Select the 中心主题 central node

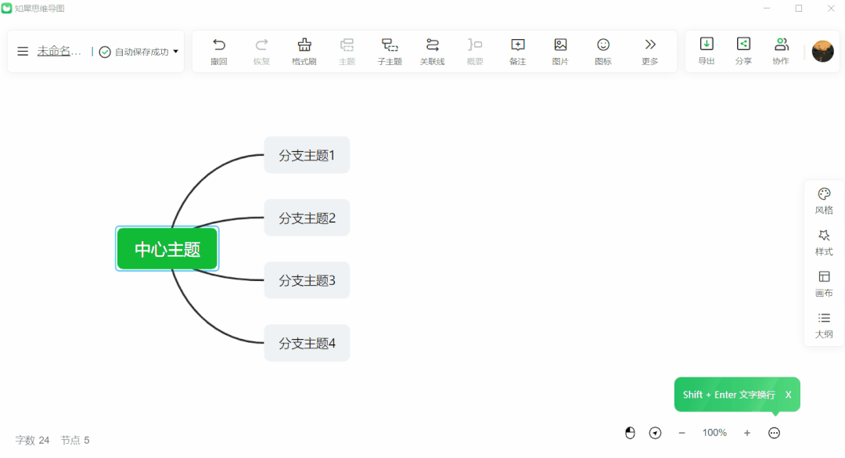(x=167, y=249)
